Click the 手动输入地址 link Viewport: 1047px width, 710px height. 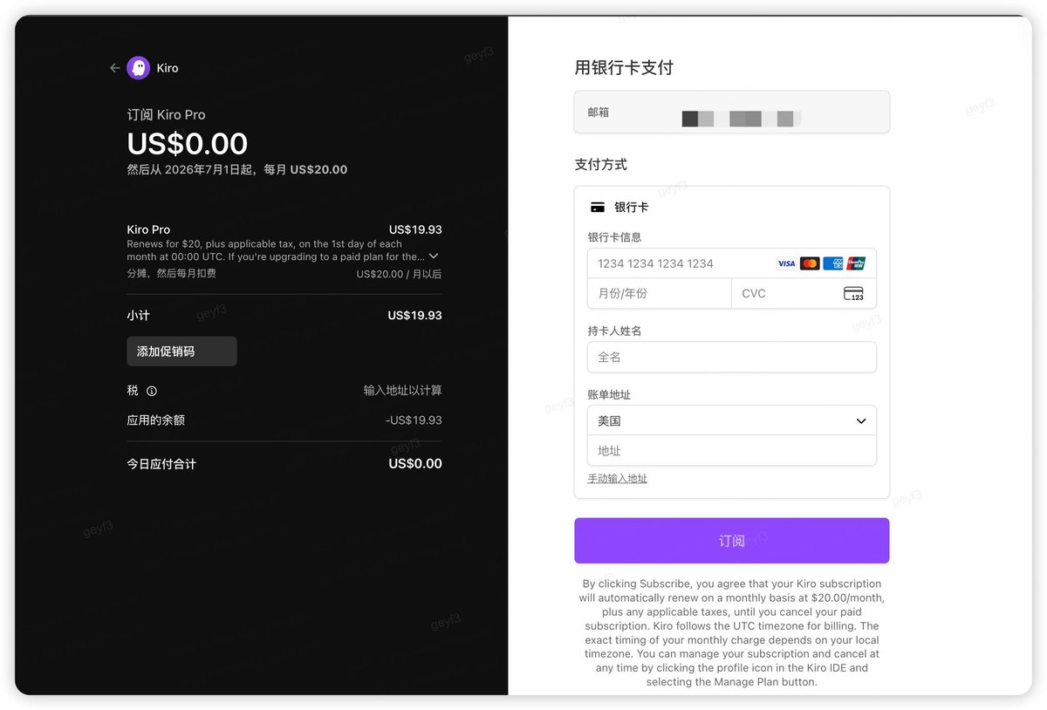point(618,479)
